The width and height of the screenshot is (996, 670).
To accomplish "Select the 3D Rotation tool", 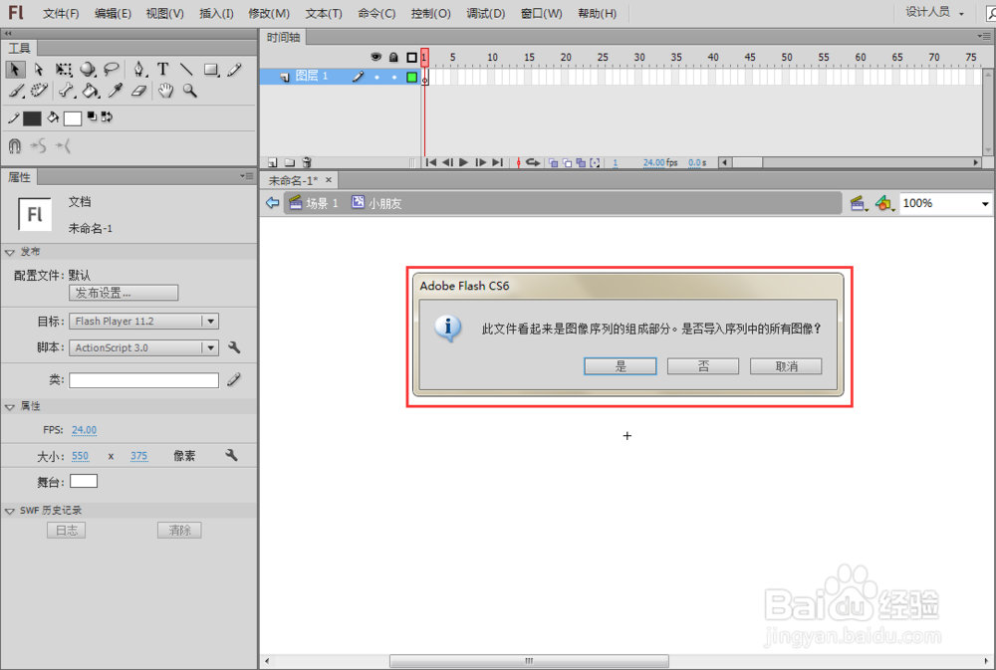I will [x=87, y=69].
